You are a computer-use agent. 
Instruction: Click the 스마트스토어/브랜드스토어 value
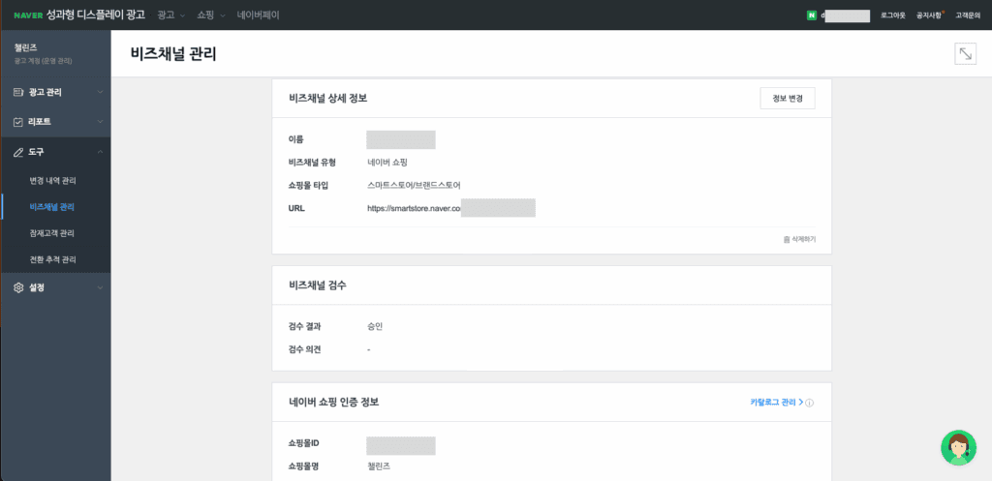[x=414, y=185]
